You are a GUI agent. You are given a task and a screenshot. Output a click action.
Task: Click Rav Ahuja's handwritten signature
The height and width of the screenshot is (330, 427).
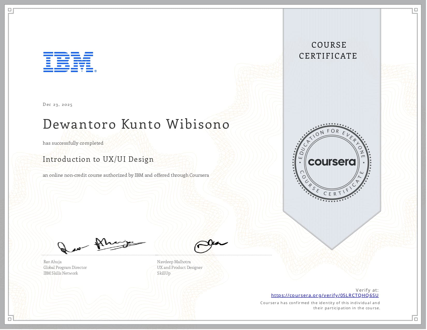click(x=101, y=245)
